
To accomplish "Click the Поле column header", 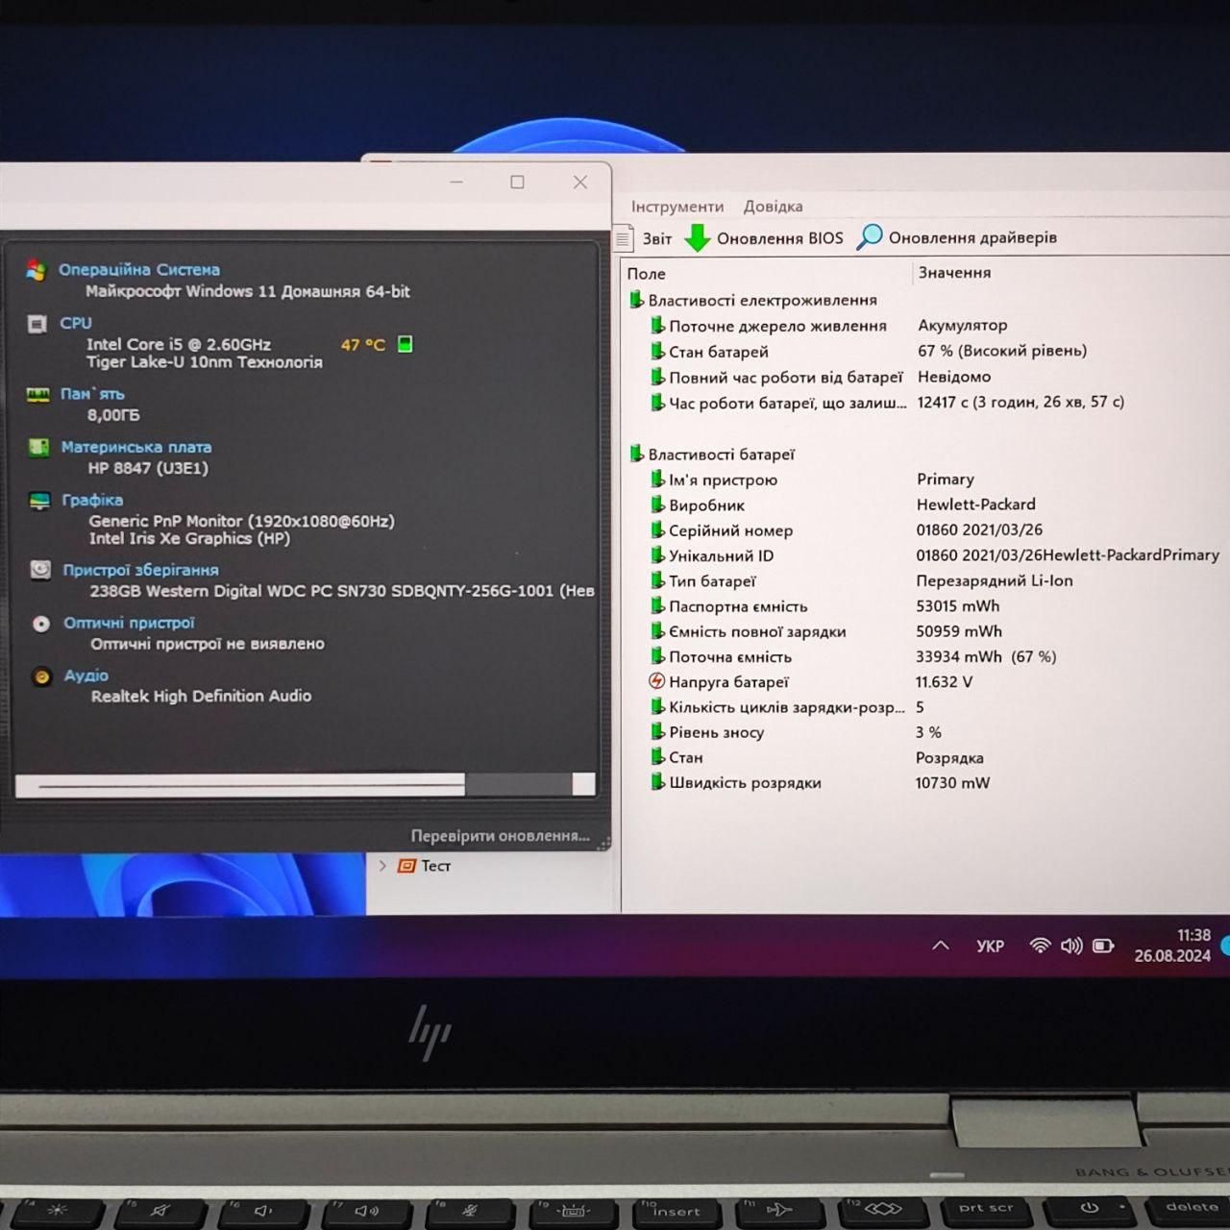I will [646, 274].
